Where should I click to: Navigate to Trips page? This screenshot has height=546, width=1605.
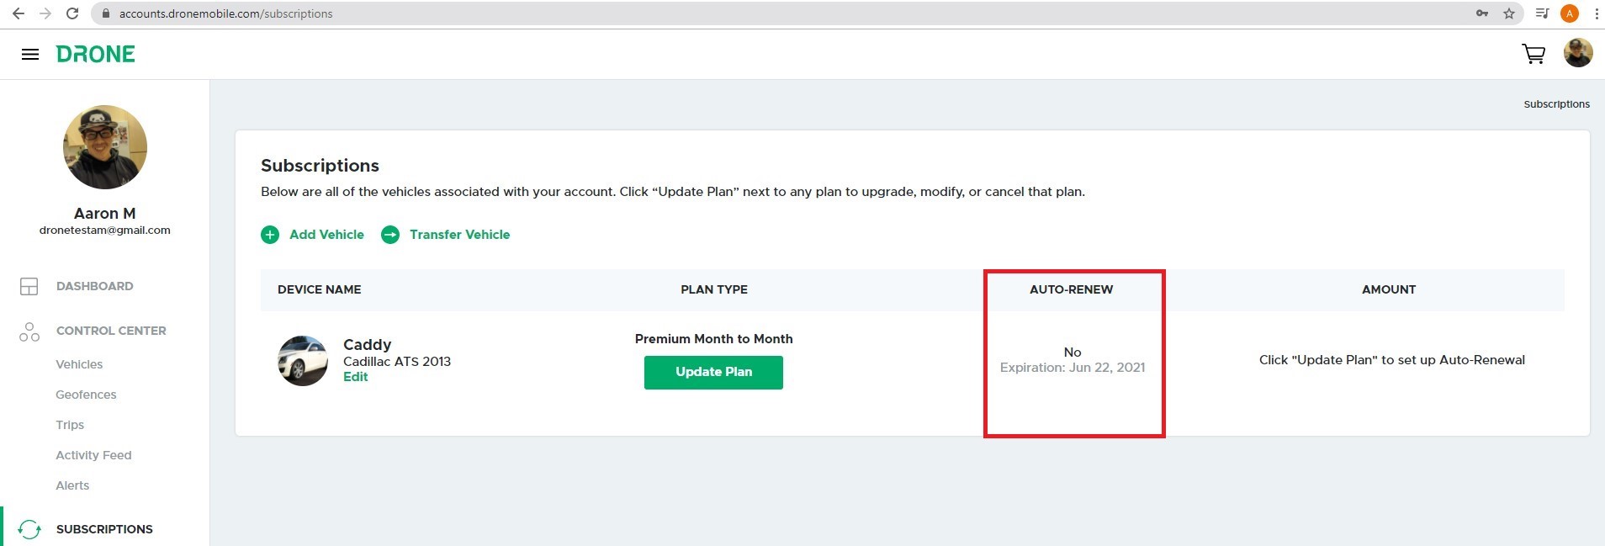click(70, 425)
